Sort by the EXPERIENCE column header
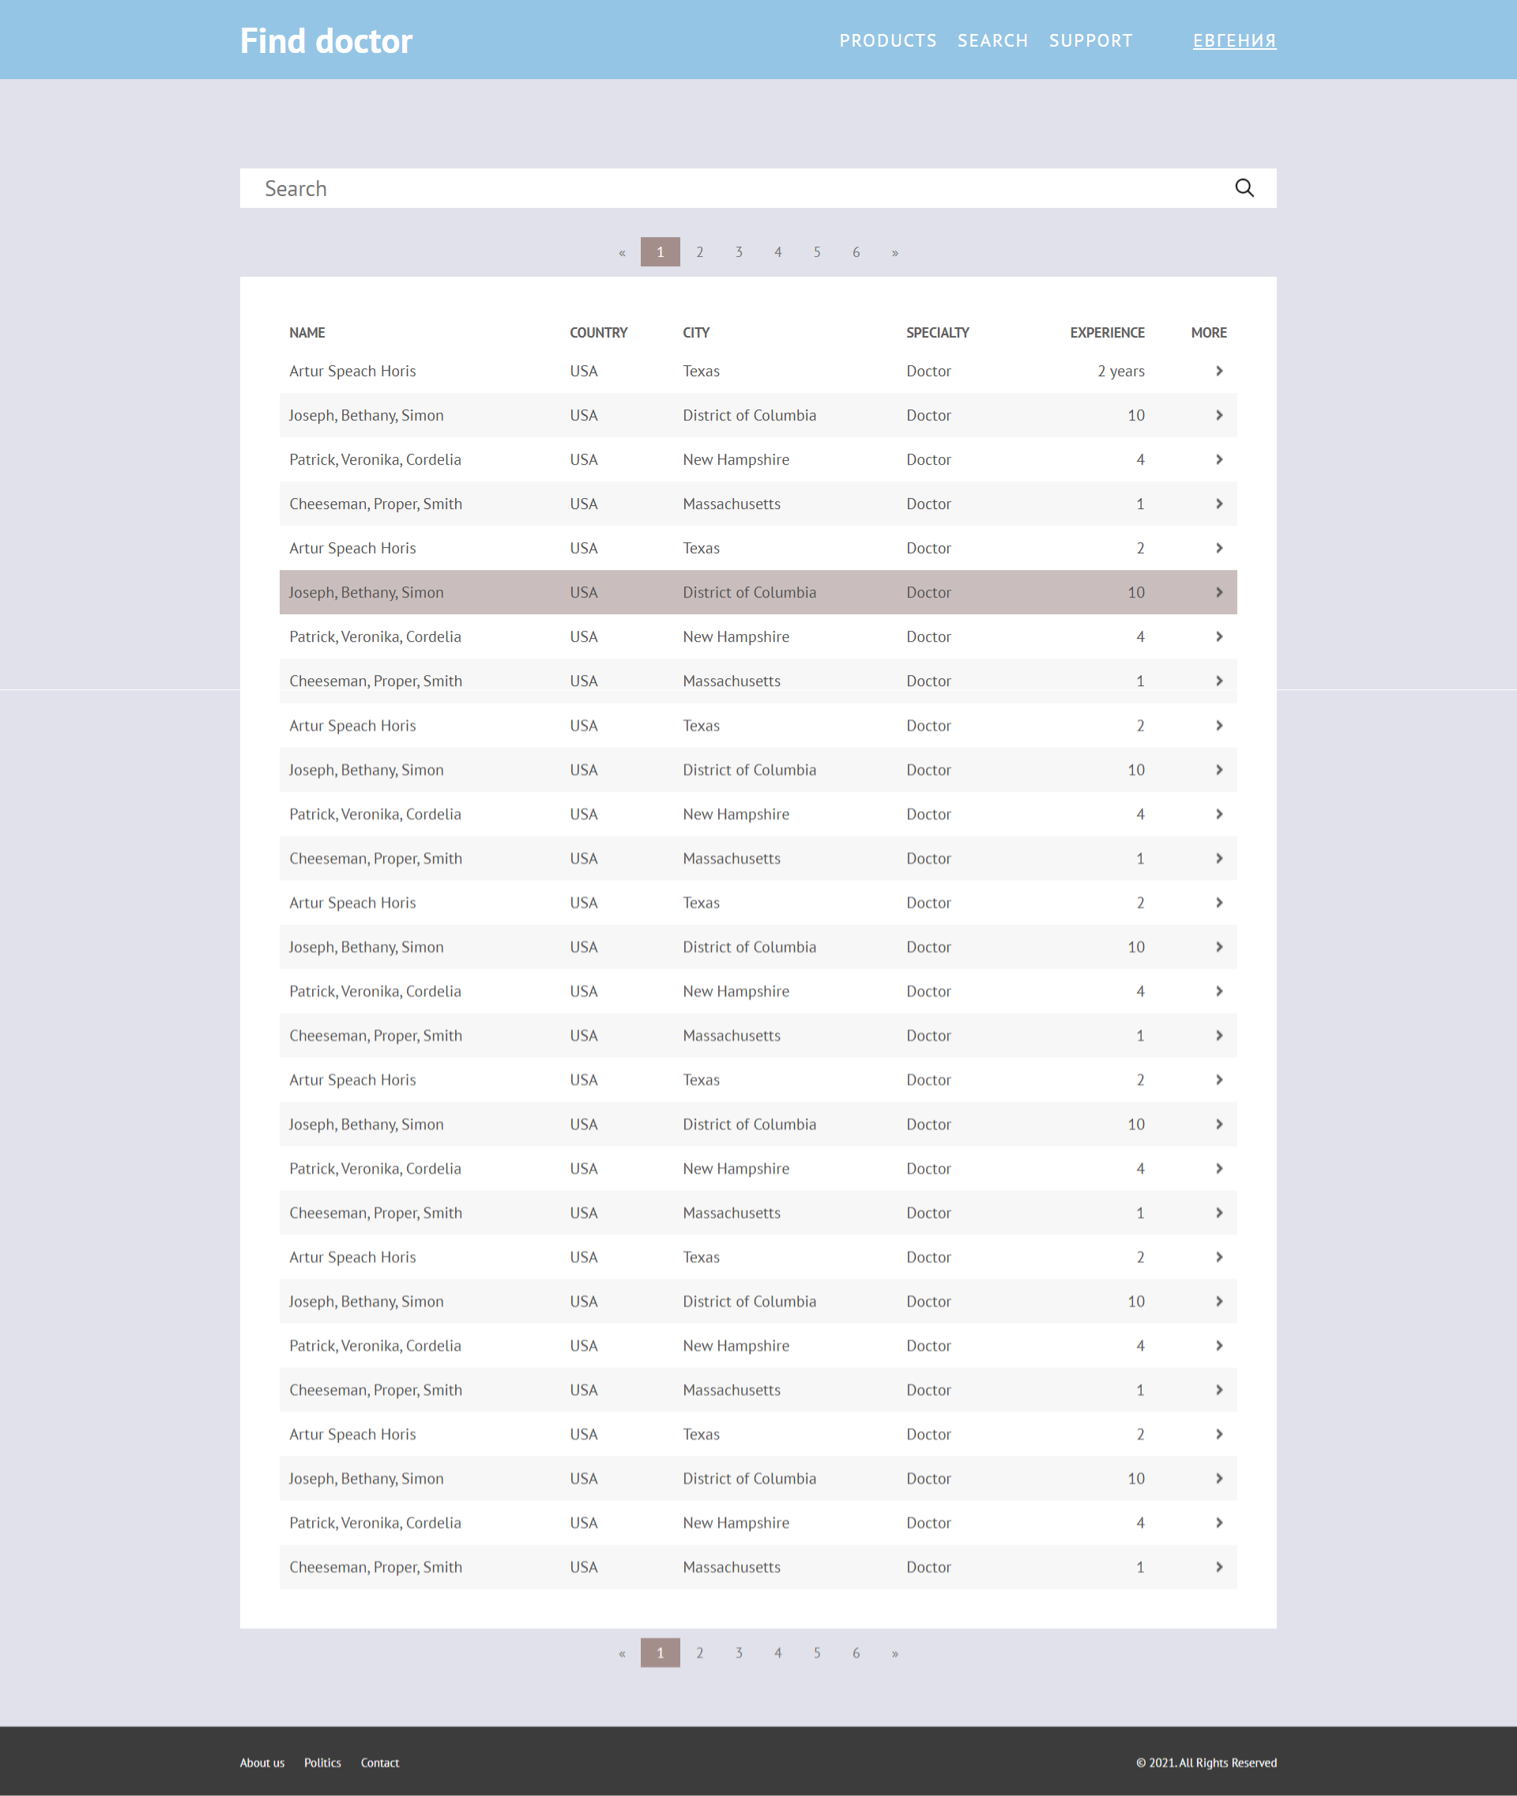This screenshot has height=1796, width=1517. coord(1107,332)
